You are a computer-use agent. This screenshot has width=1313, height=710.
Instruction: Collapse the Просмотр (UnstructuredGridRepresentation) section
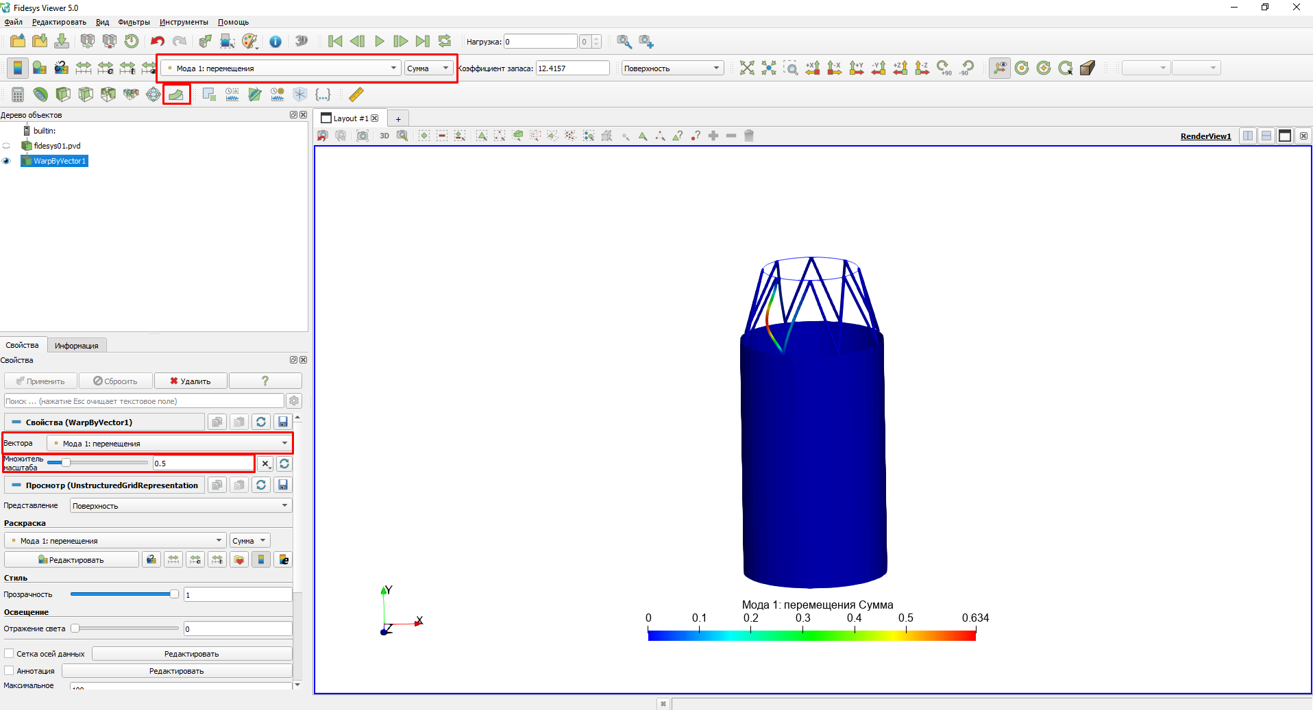click(x=17, y=485)
